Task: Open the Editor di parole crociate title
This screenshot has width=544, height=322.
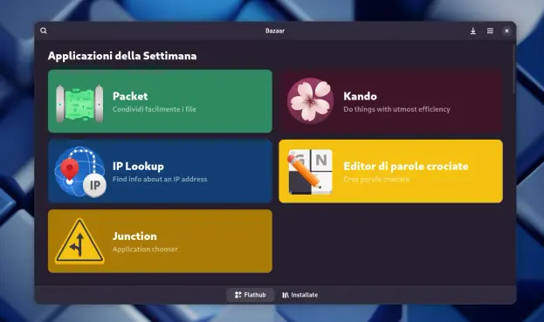Action: click(x=406, y=166)
